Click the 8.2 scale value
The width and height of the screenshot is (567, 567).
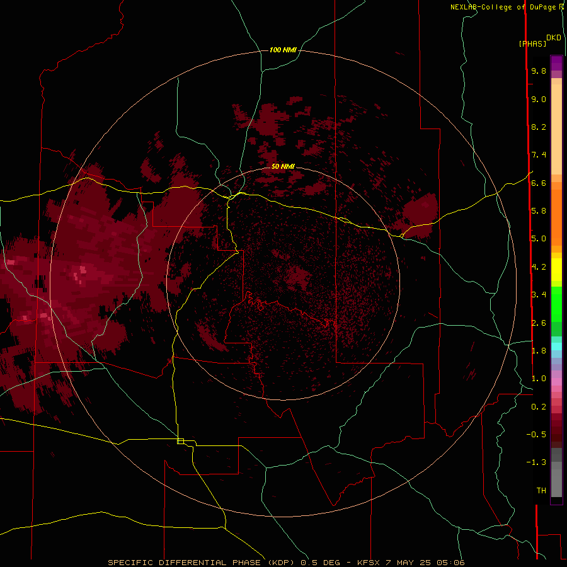[x=539, y=127]
